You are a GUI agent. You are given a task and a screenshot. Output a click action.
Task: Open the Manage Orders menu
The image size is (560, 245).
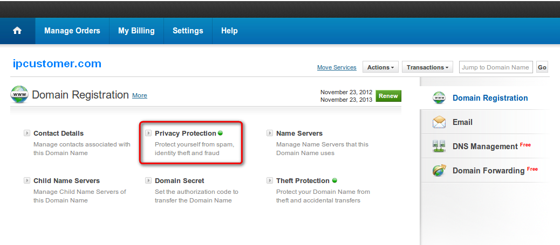coord(72,31)
